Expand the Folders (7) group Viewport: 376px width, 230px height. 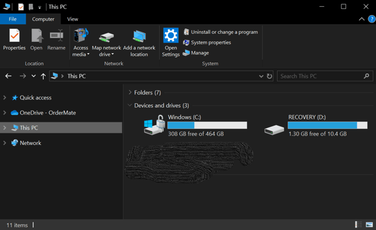(130, 92)
